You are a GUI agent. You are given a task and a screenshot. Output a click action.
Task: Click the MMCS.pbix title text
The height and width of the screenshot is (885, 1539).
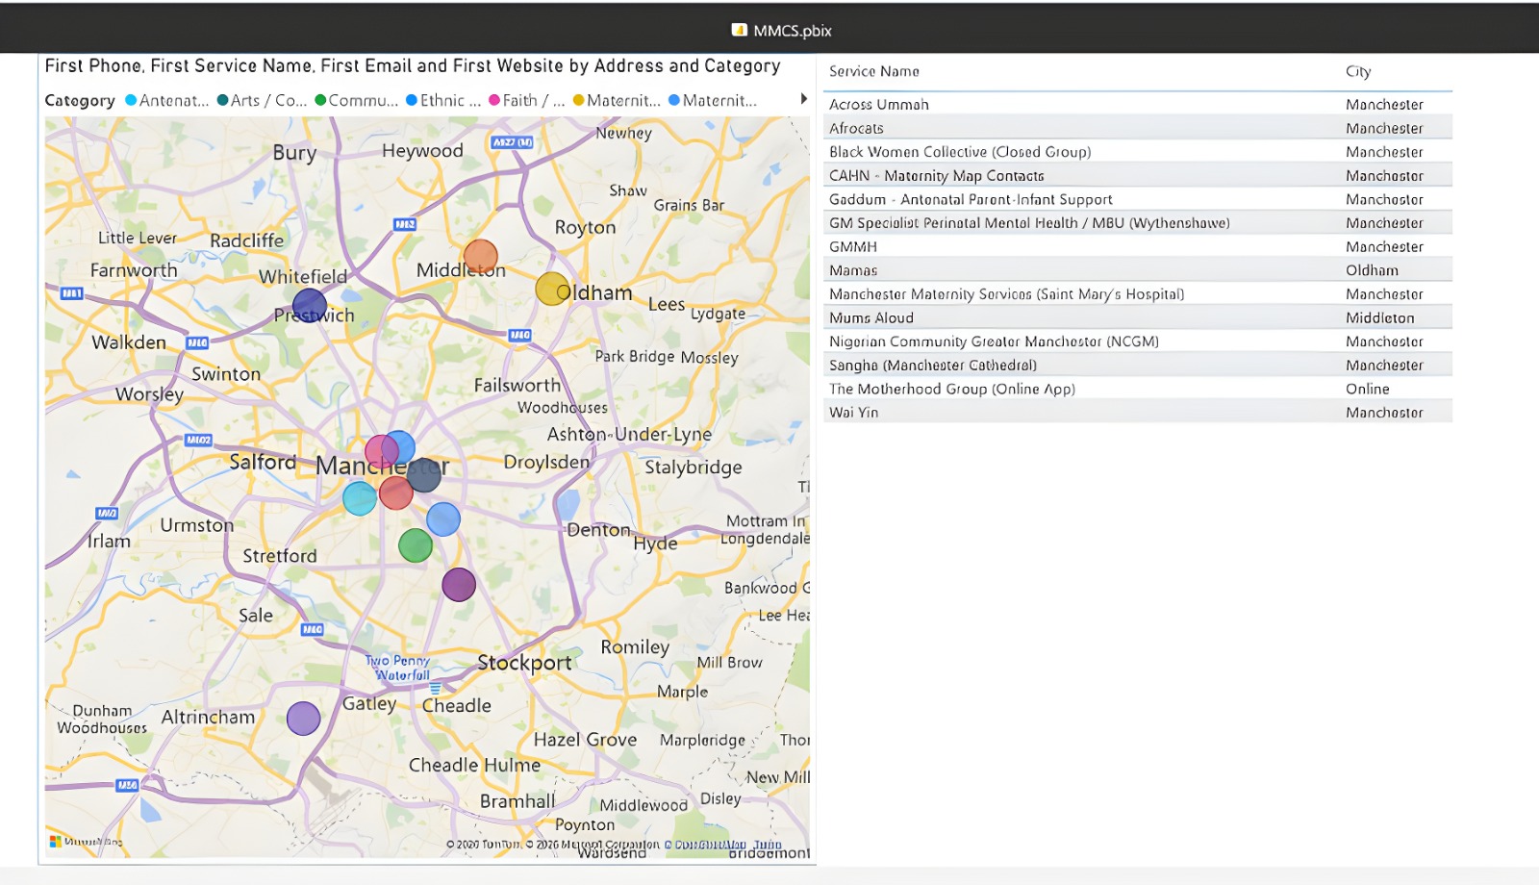point(793,30)
